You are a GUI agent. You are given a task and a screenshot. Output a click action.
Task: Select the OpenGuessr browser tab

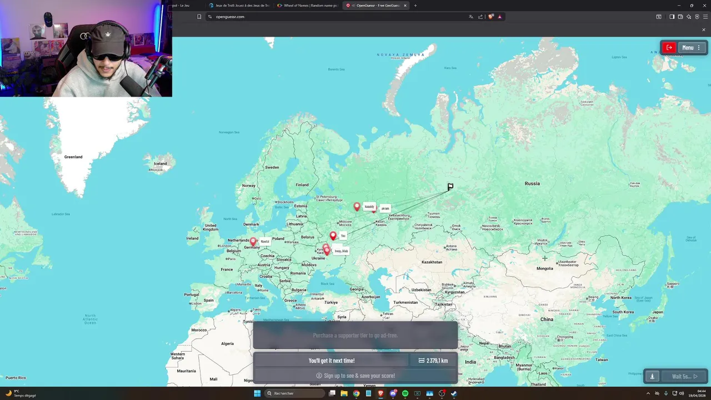click(375, 6)
